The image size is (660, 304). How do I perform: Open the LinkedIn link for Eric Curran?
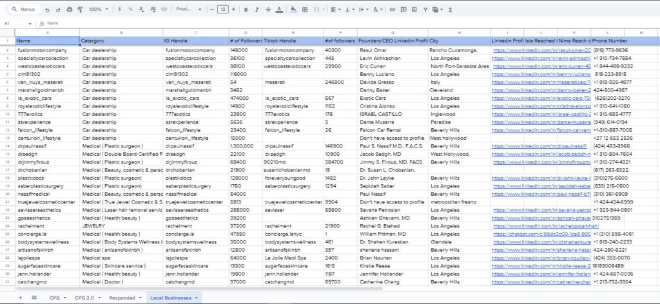[542, 66]
